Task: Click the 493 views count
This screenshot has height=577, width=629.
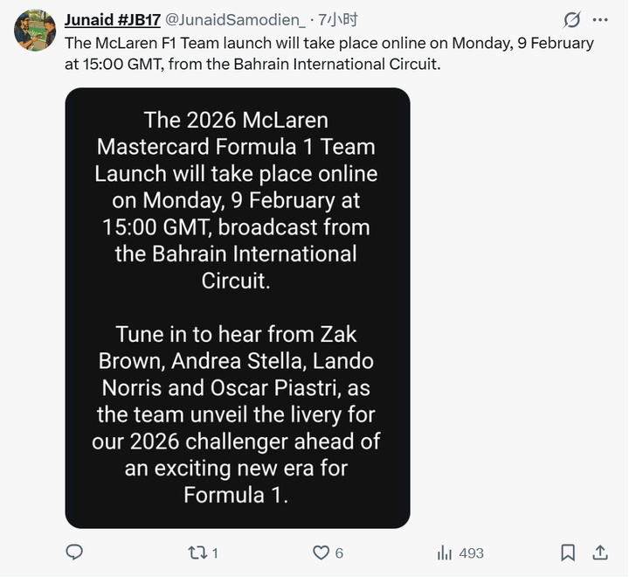Action: (471, 553)
